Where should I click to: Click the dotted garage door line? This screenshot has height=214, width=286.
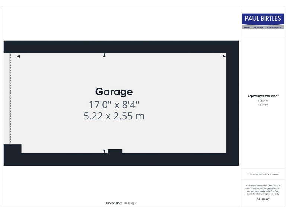10,98
